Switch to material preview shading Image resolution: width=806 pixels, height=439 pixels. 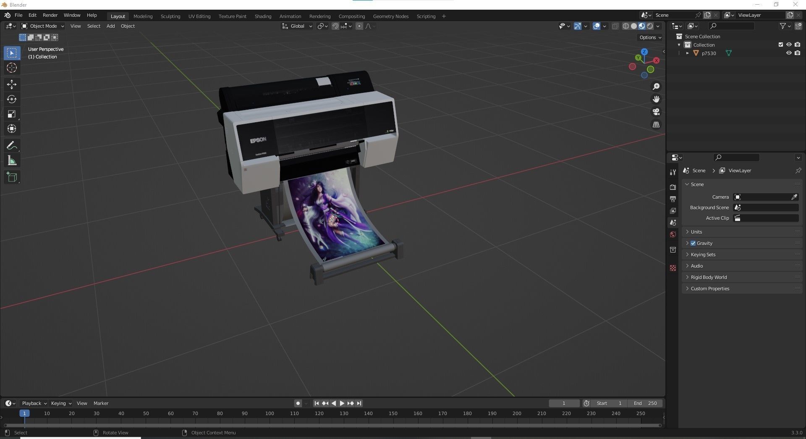(x=642, y=26)
